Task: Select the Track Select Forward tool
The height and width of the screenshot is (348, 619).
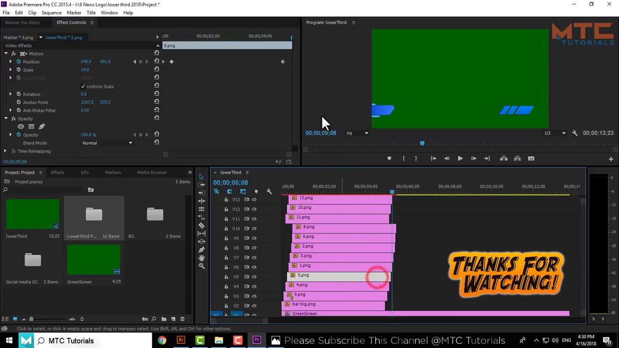Action: click(x=202, y=184)
